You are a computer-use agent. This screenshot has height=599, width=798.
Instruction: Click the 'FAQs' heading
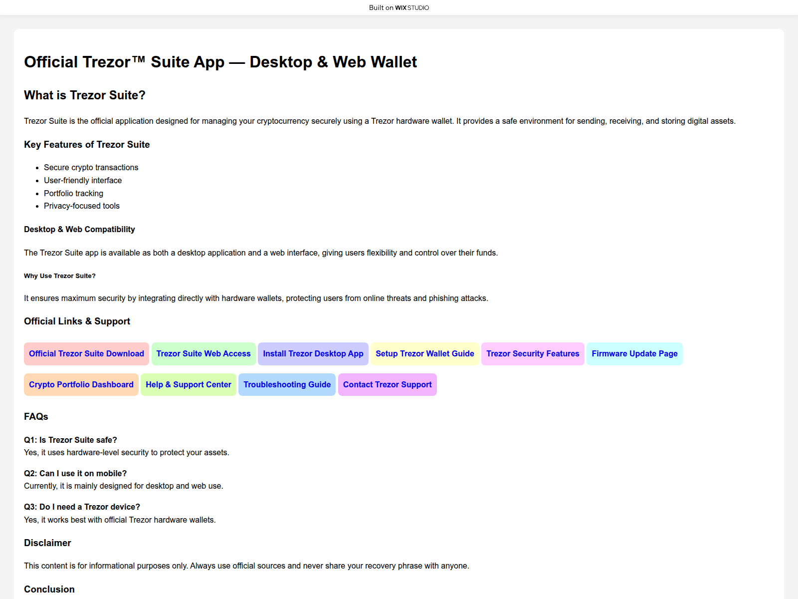[36, 417]
